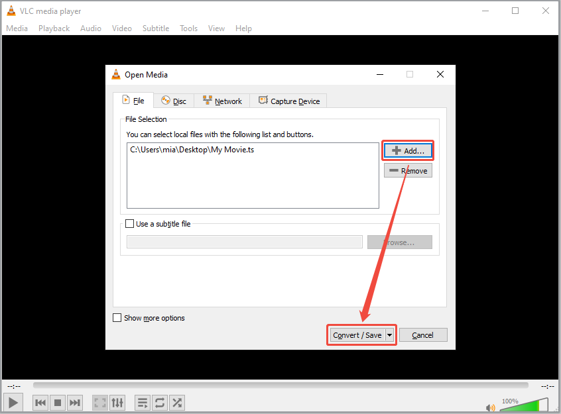Image resolution: width=561 pixels, height=414 pixels.
Task: Open the Tools menu
Action: [188, 28]
